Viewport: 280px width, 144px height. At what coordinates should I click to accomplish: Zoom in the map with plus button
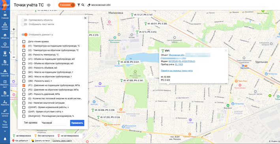click(x=14, y=29)
